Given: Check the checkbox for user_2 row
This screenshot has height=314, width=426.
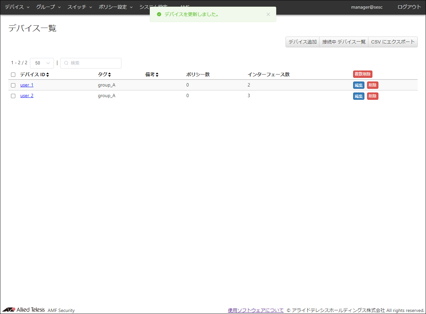Looking at the screenshot, I should coord(13,96).
